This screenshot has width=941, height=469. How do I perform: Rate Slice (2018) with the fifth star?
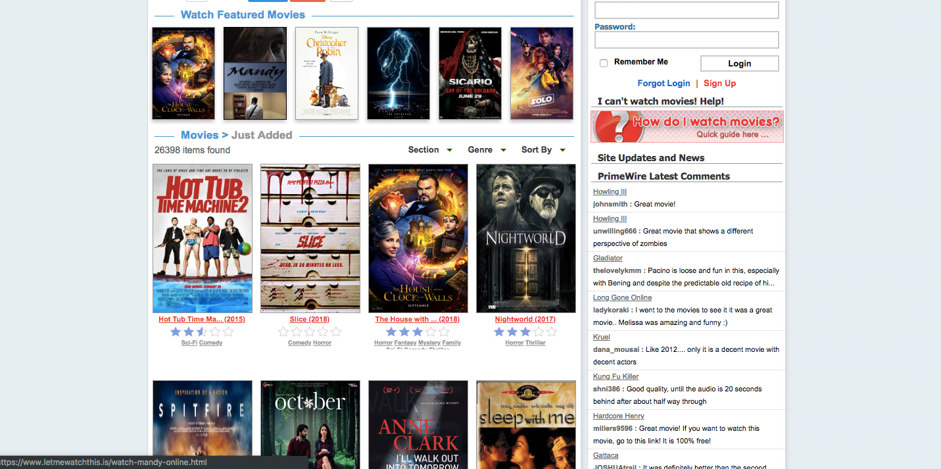pyautogui.click(x=336, y=332)
